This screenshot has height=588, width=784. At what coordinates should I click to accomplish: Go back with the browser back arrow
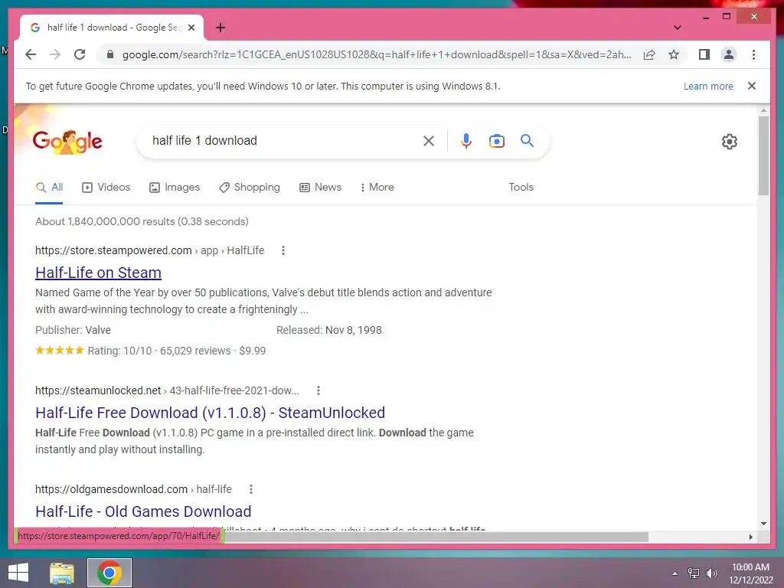coord(31,54)
